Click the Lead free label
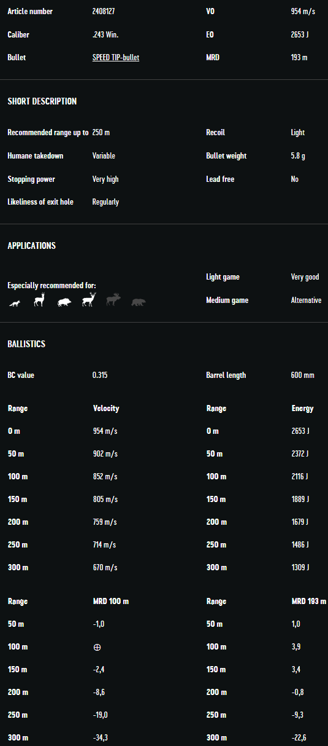Image resolution: width=328 pixels, height=746 pixels. pos(220,179)
